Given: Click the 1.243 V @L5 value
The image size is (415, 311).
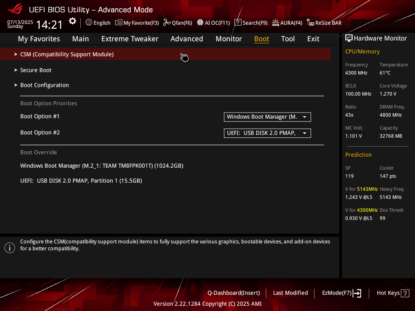Looking at the screenshot, I should pyautogui.click(x=359, y=197).
